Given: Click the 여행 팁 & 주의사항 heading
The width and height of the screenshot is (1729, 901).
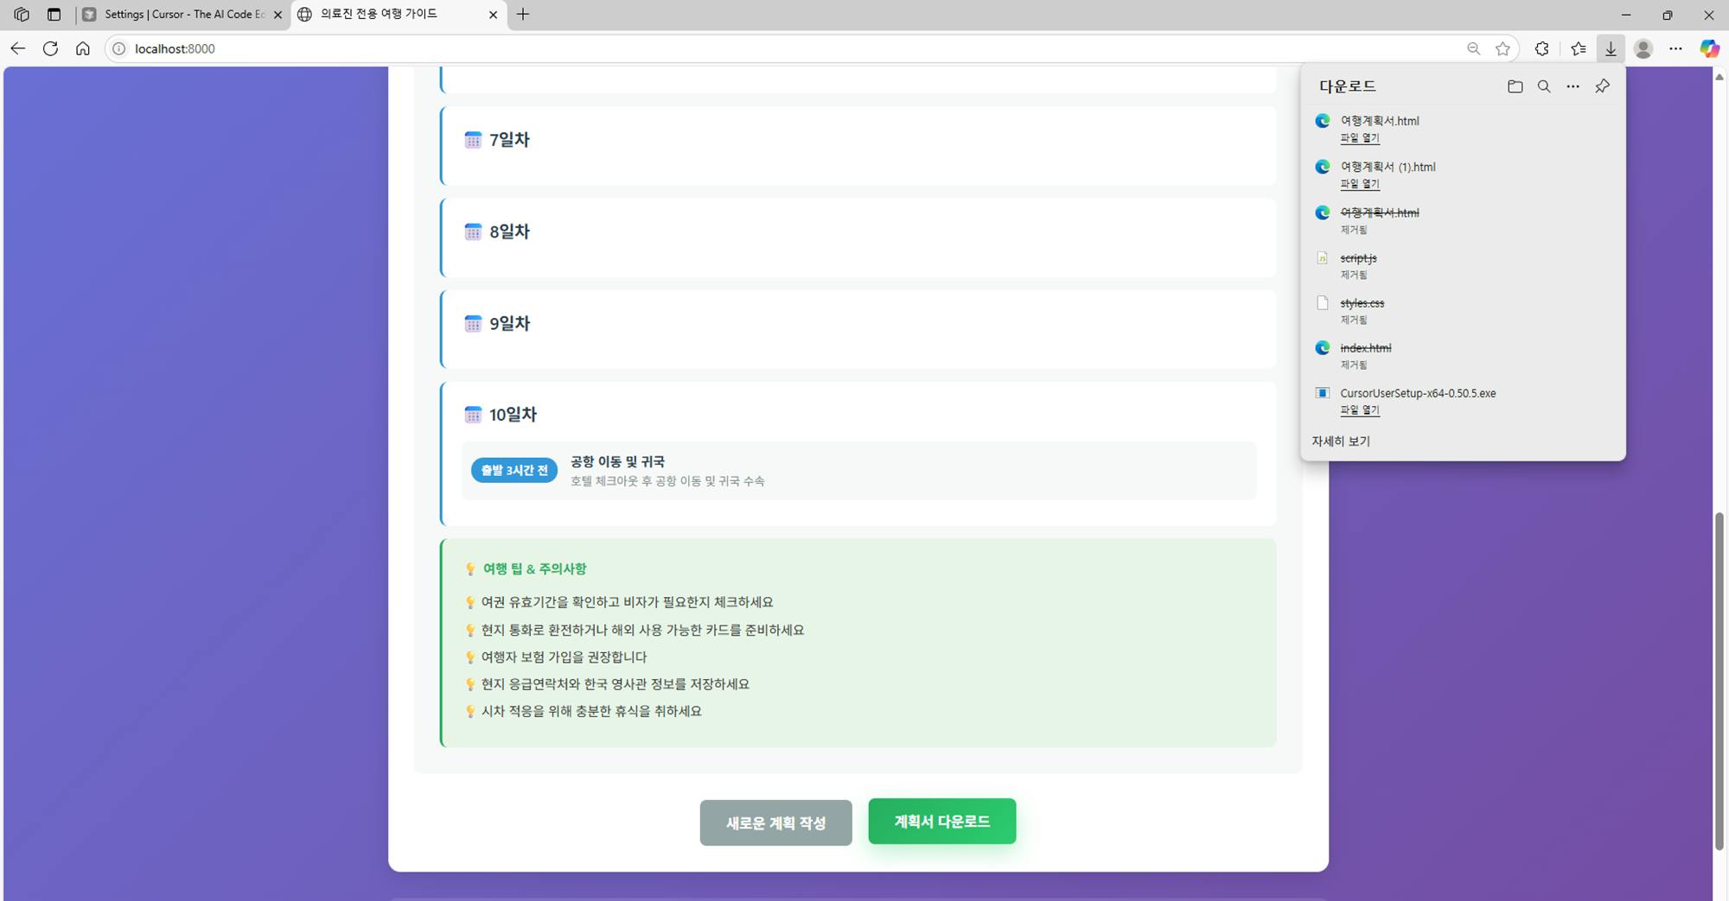Looking at the screenshot, I should click(x=534, y=568).
